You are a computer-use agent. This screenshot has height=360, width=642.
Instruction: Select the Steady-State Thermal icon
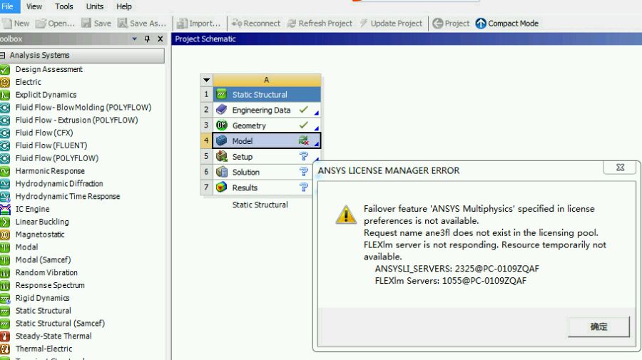(x=5, y=336)
